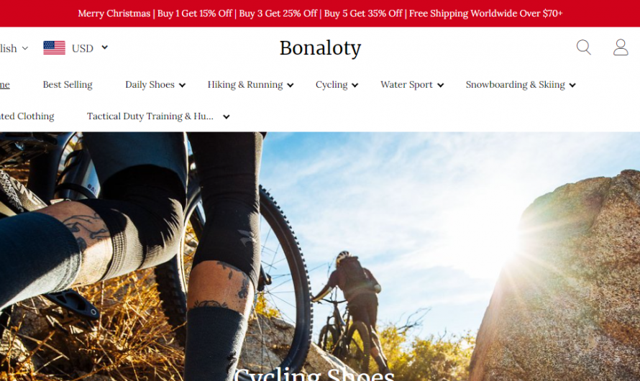Expand Snowboarding & Skiing submenu arrow
640x381 pixels.
(x=572, y=86)
